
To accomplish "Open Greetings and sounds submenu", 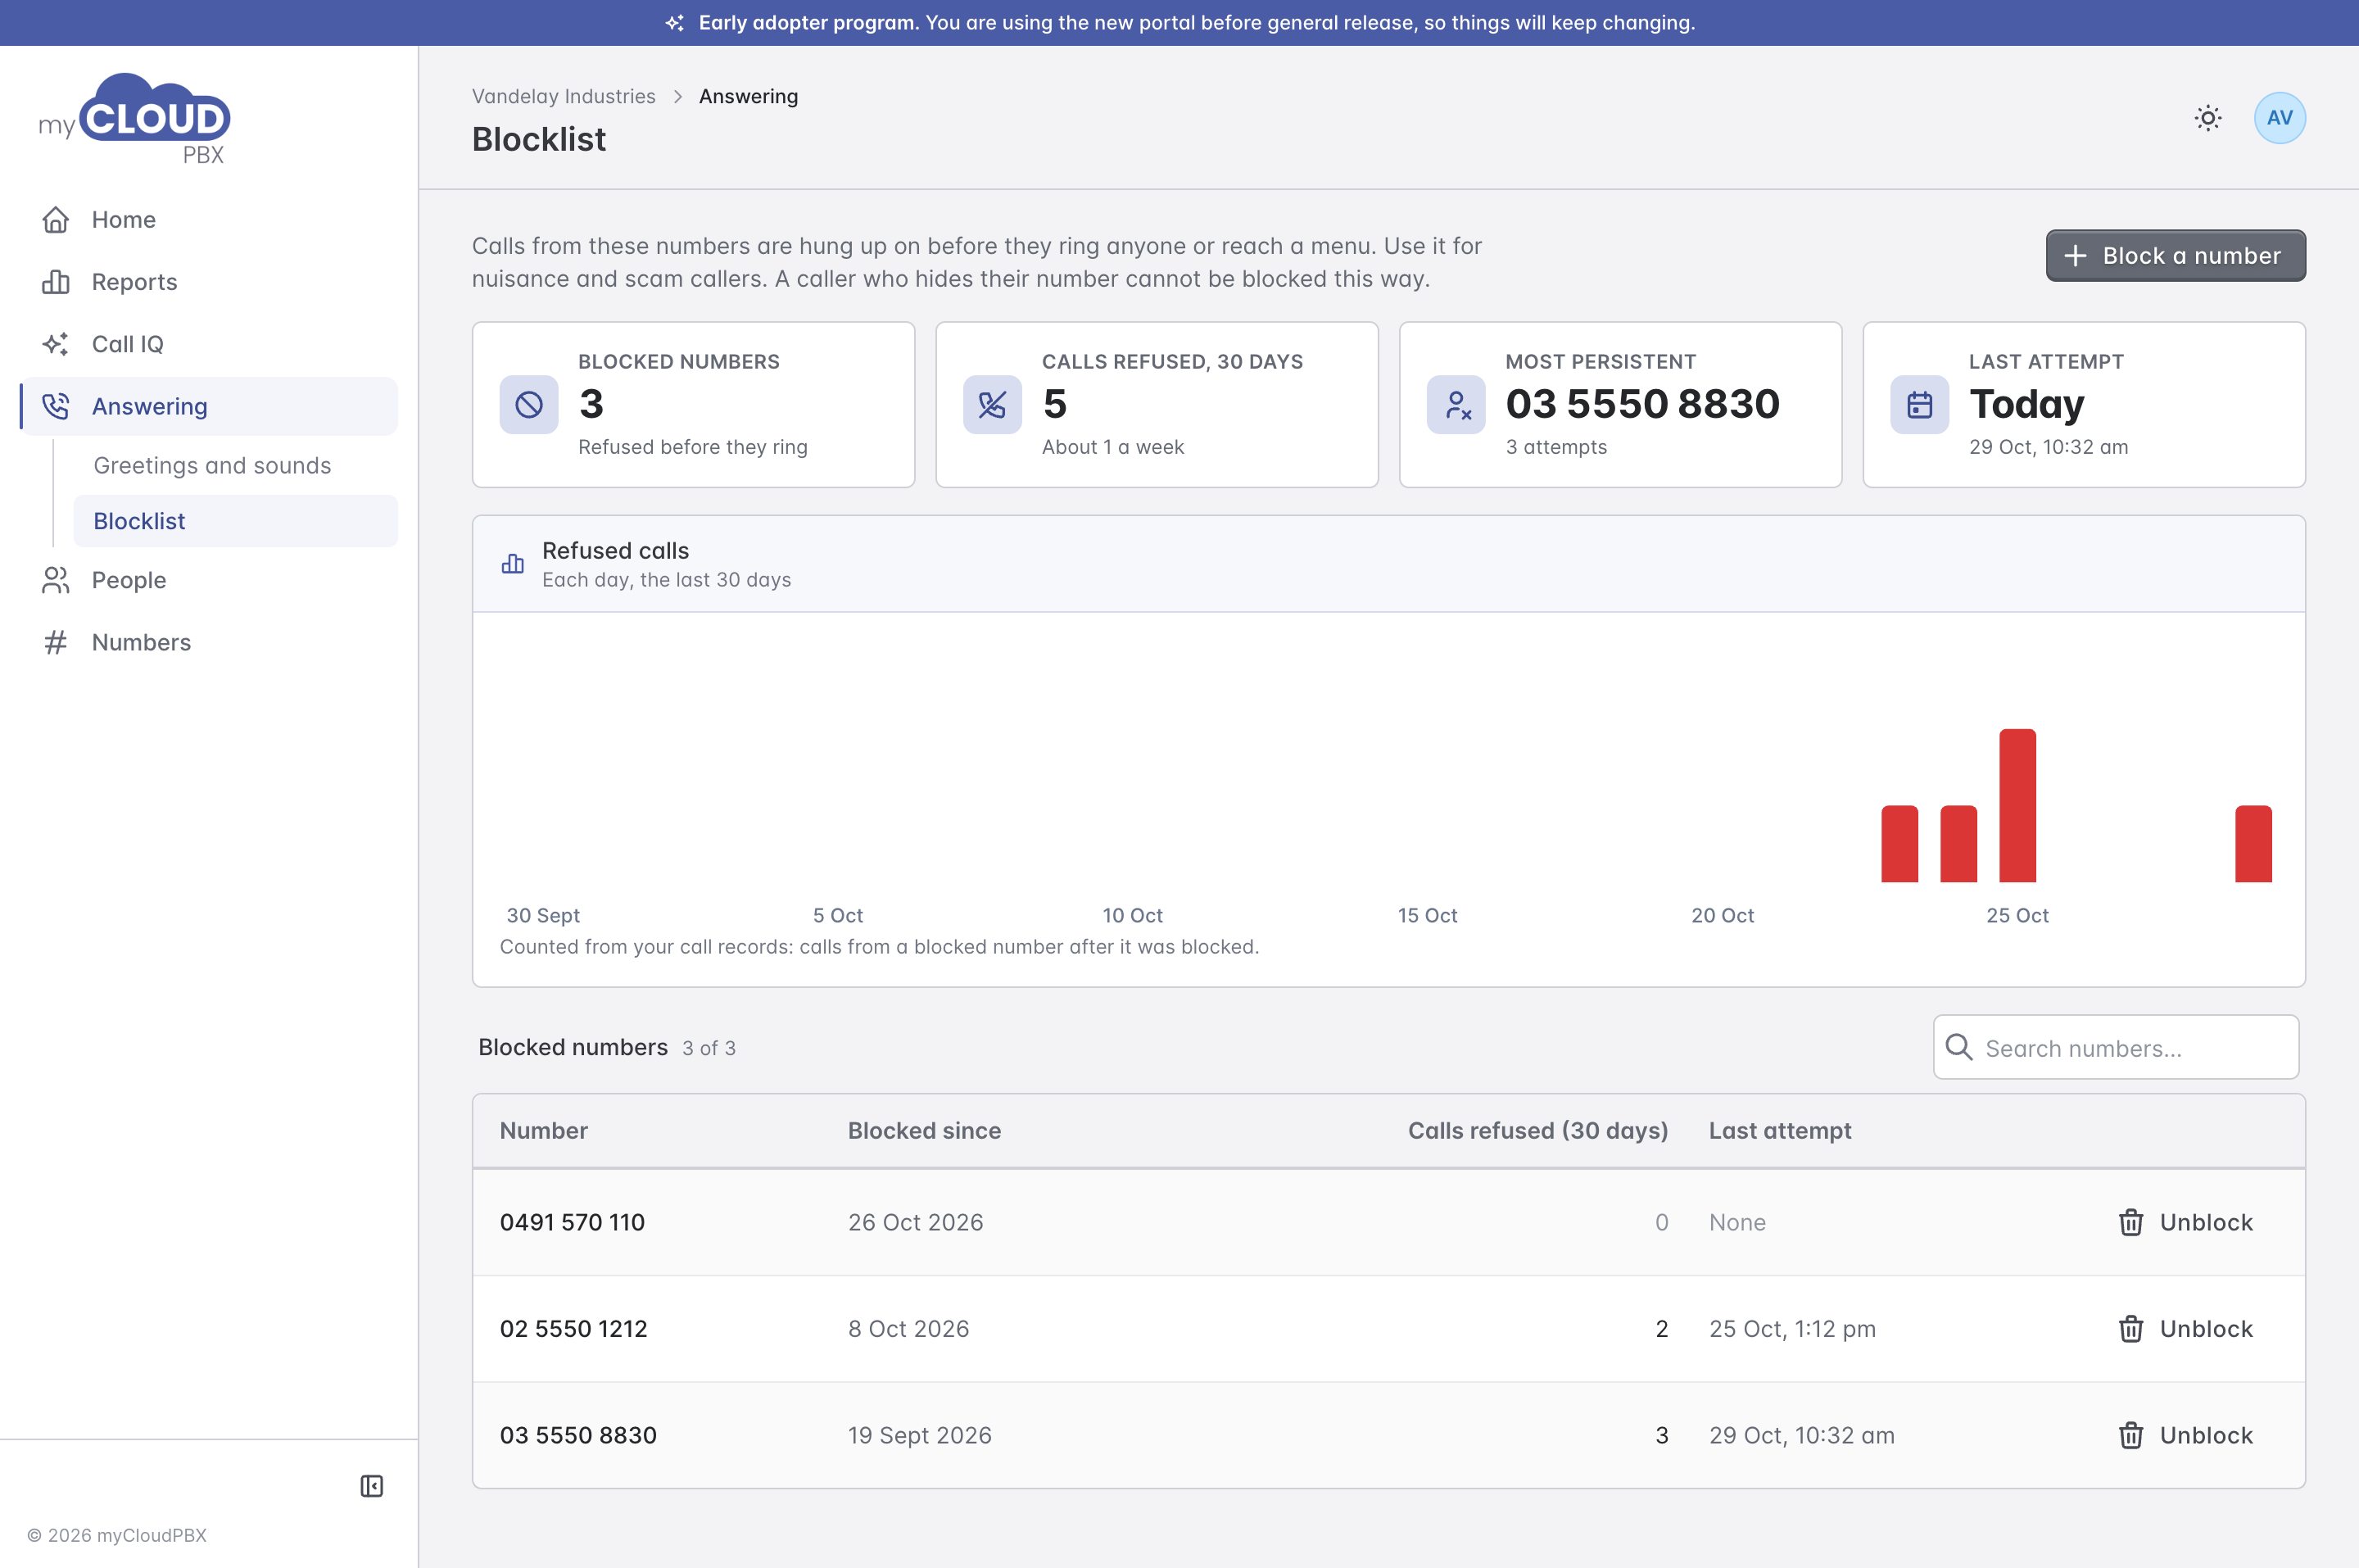I will (x=236, y=466).
